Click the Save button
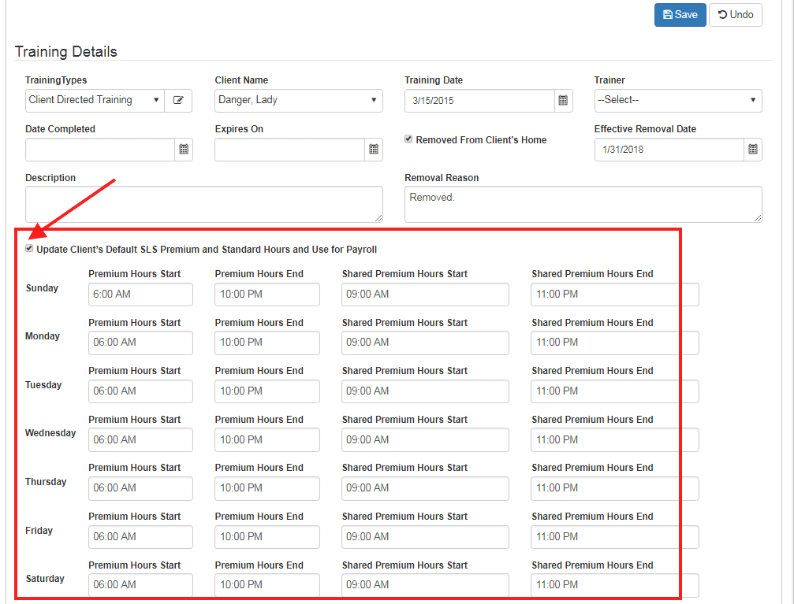Screen dimensions: 794x604 coord(680,15)
